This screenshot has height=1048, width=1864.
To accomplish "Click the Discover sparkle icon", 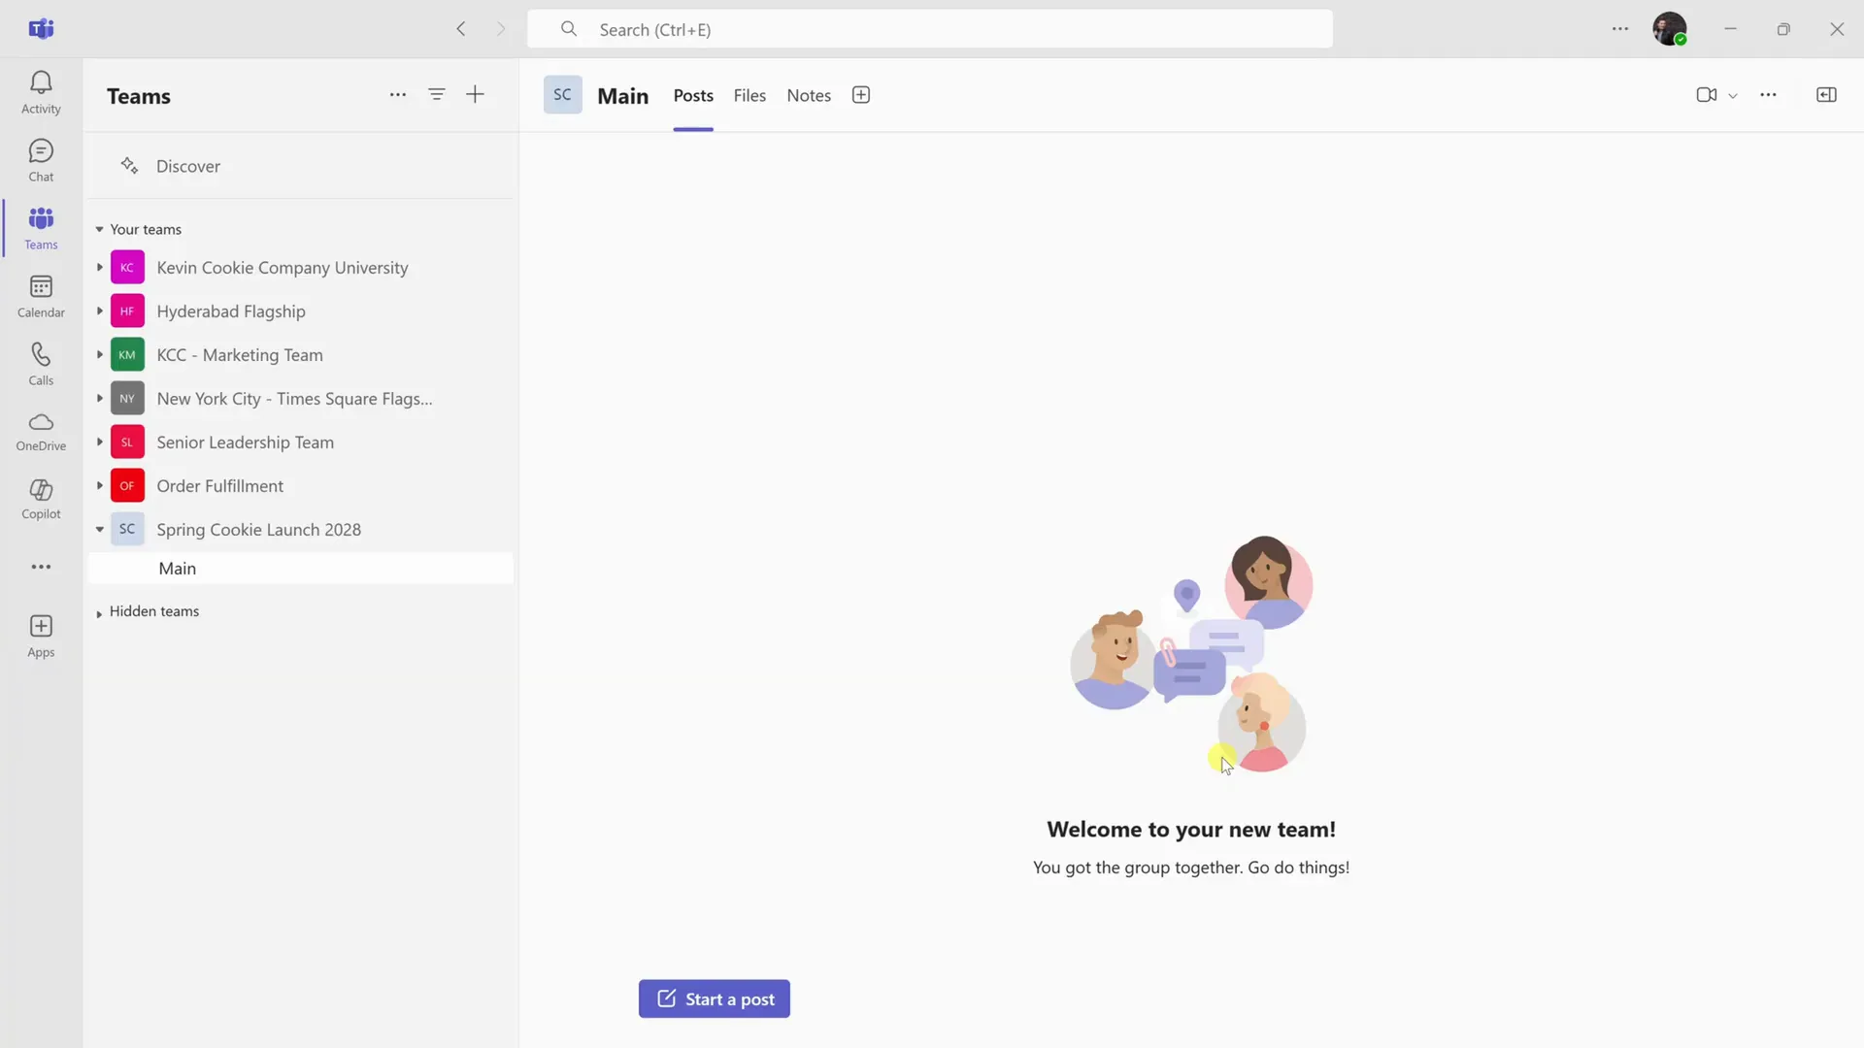I will coord(129,166).
